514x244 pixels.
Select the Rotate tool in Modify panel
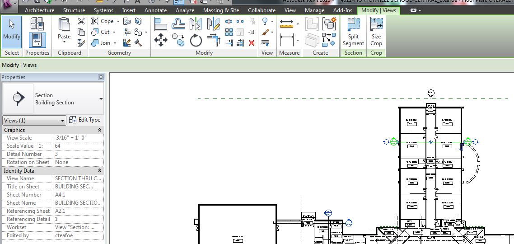(196, 41)
